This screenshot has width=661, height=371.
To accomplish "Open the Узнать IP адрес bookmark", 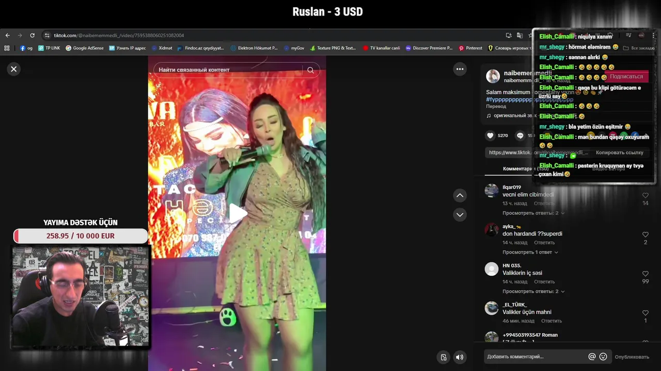I will click(x=127, y=48).
